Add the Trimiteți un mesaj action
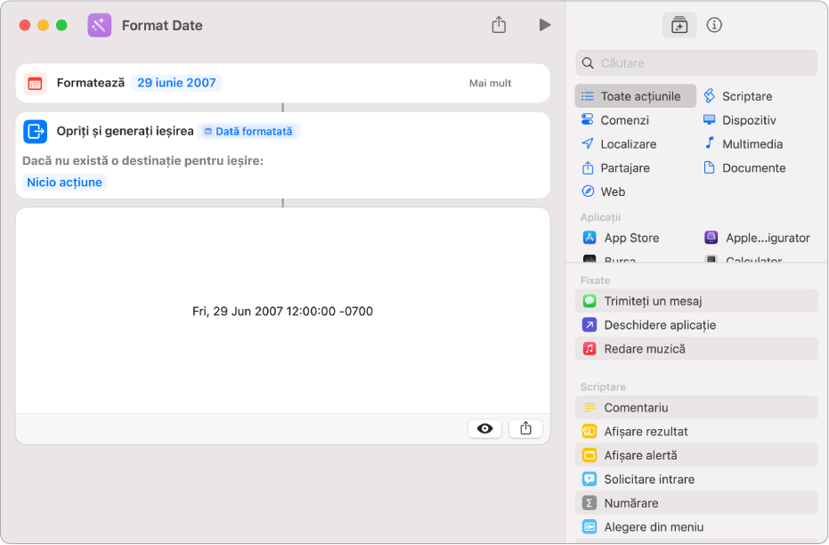829x545 pixels. click(695, 301)
